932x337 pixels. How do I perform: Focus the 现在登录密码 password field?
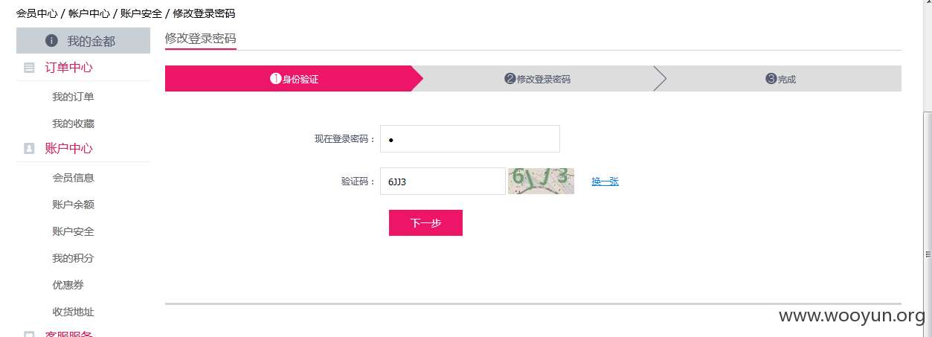click(470, 139)
